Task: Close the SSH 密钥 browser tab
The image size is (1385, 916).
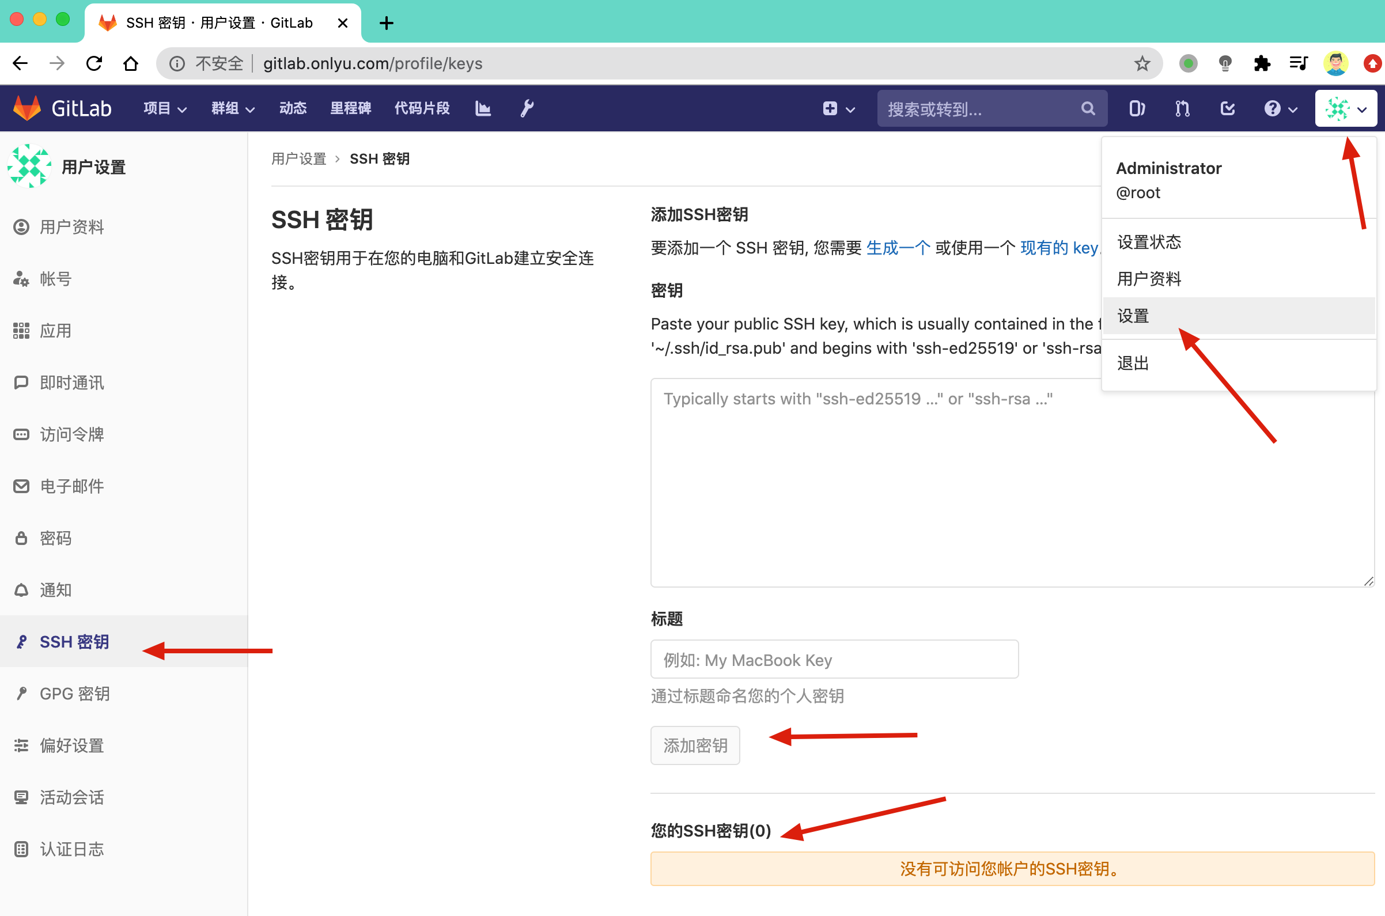Action: pyautogui.click(x=343, y=23)
